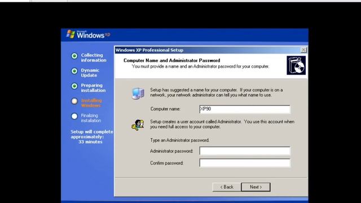Click the Dynamic Update step indicator

[74, 71]
